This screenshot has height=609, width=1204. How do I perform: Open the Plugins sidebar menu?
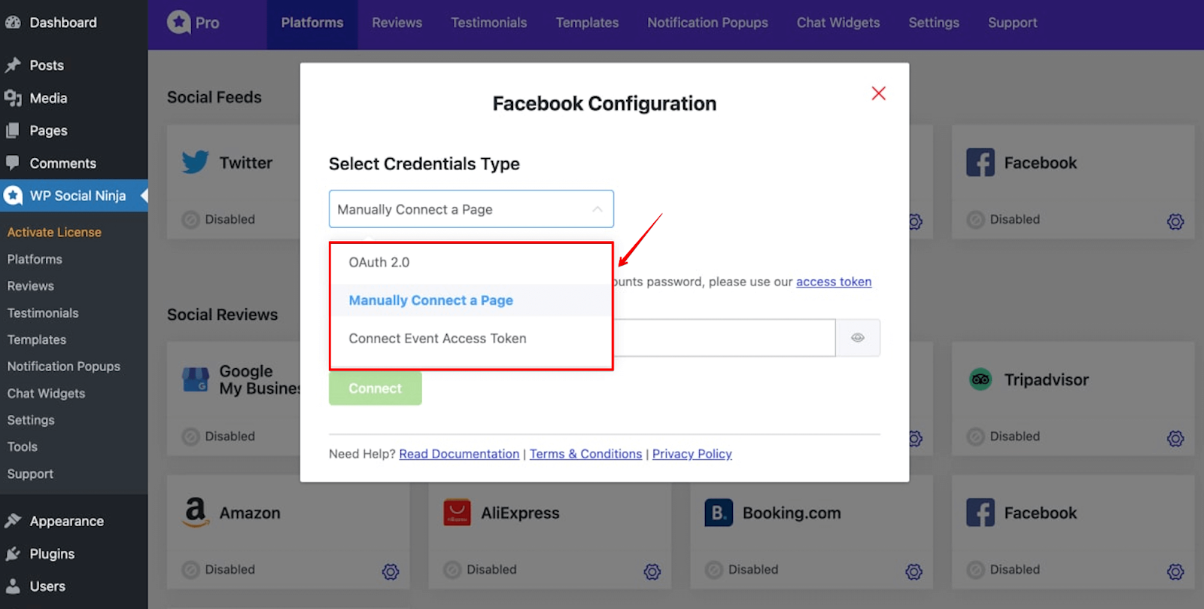coord(51,554)
